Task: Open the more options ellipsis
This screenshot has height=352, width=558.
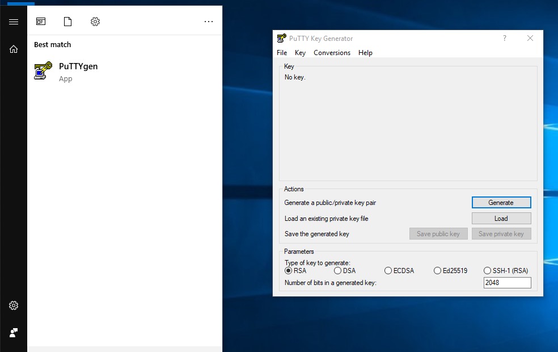Action: [209, 22]
